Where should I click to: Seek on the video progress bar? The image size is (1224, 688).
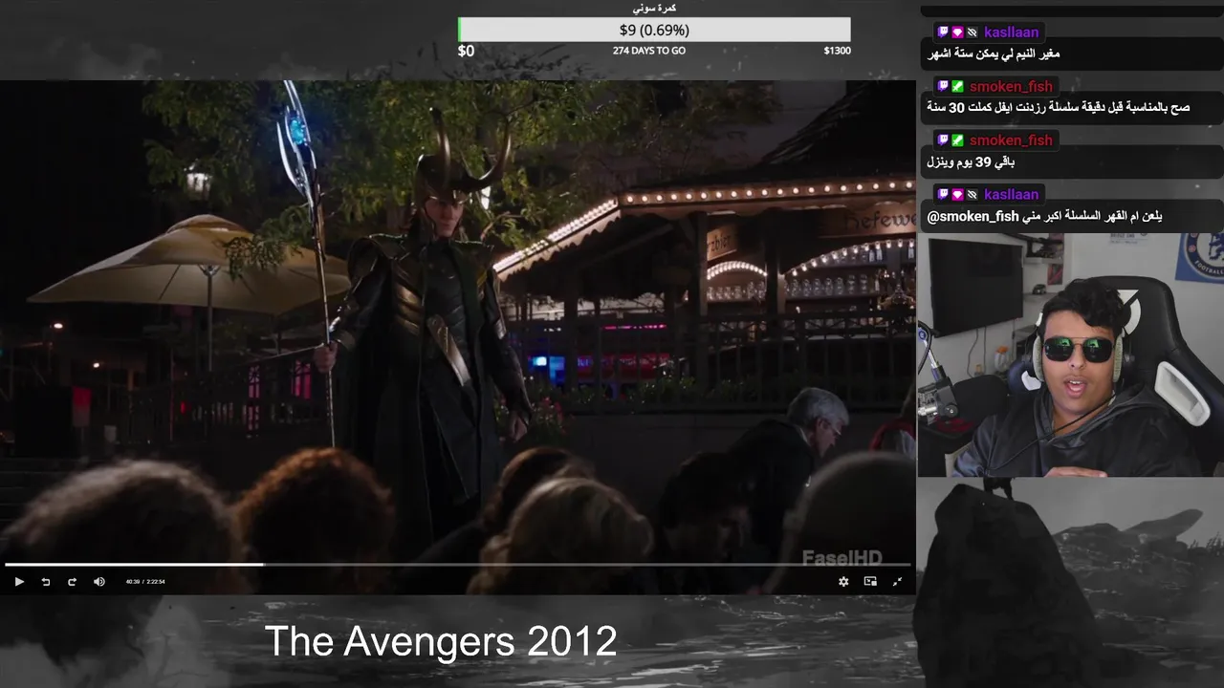click(458, 565)
